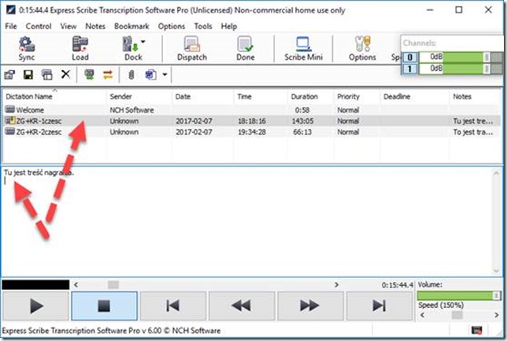The height and width of the screenshot is (341, 507).
Task: Open the File menu
Action: pos(11,26)
